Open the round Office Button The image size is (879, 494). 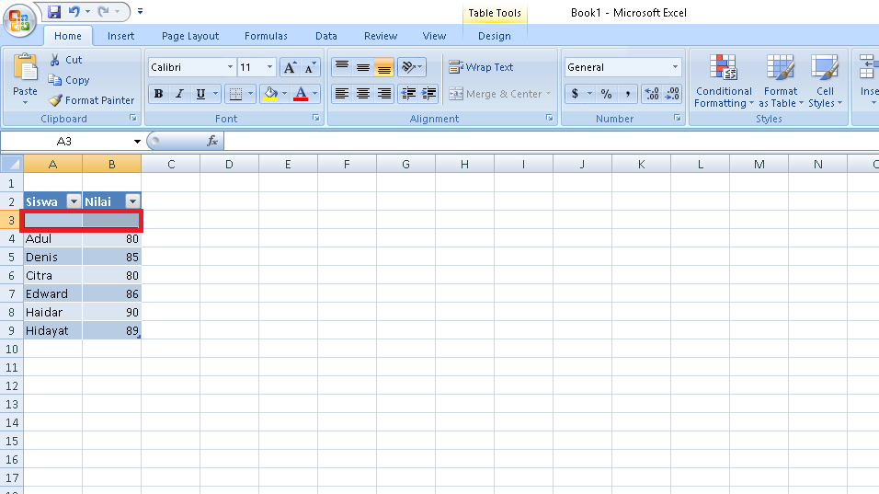(18, 20)
